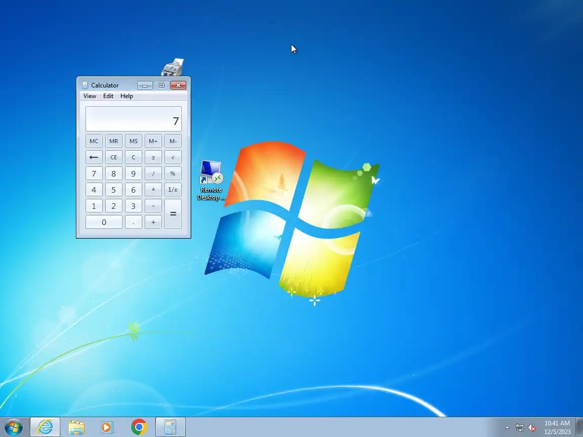Click the decimal point key

tap(134, 222)
